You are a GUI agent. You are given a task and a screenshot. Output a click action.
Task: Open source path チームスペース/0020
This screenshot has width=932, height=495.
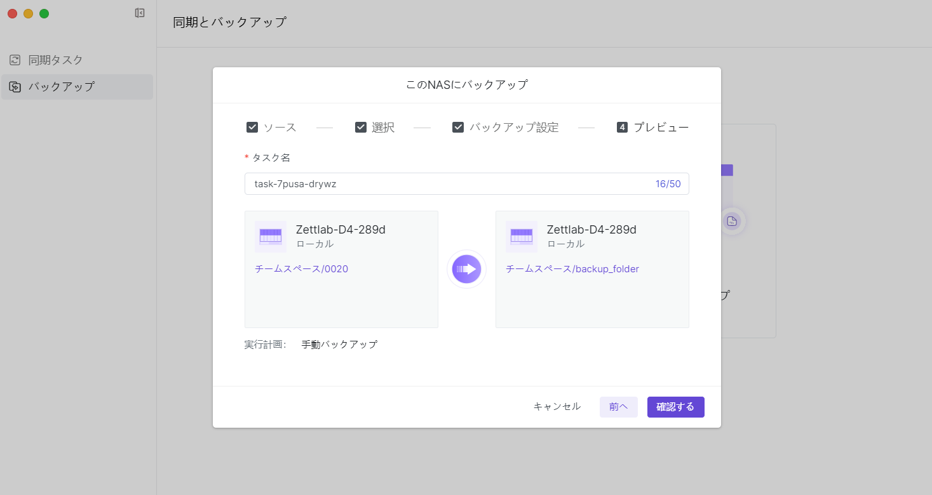pyautogui.click(x=301, y=269)
